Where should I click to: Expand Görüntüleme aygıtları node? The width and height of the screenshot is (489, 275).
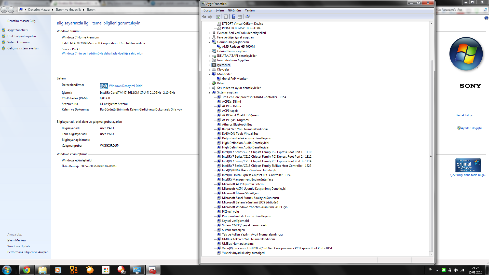pyautogui.click(x=210, y=51)
